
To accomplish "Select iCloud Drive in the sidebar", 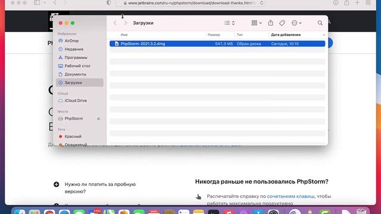I will 76,100.
